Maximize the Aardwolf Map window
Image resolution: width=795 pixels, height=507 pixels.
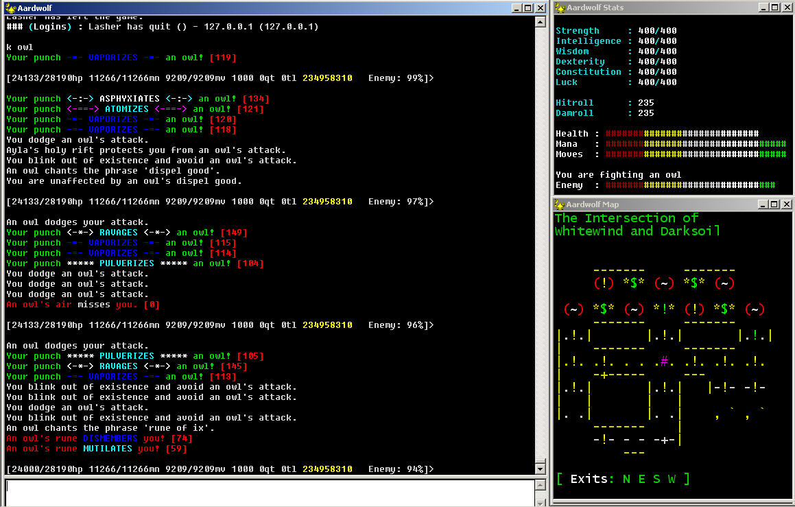pos(774,204)
